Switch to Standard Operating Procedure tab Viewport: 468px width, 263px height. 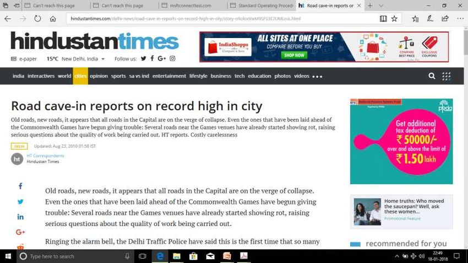(x=262, y=6)
